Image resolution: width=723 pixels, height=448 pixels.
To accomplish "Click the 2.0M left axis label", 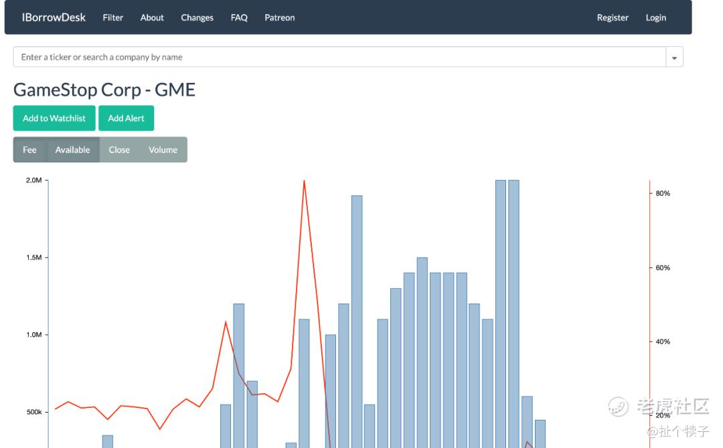I will click(33, 180).
